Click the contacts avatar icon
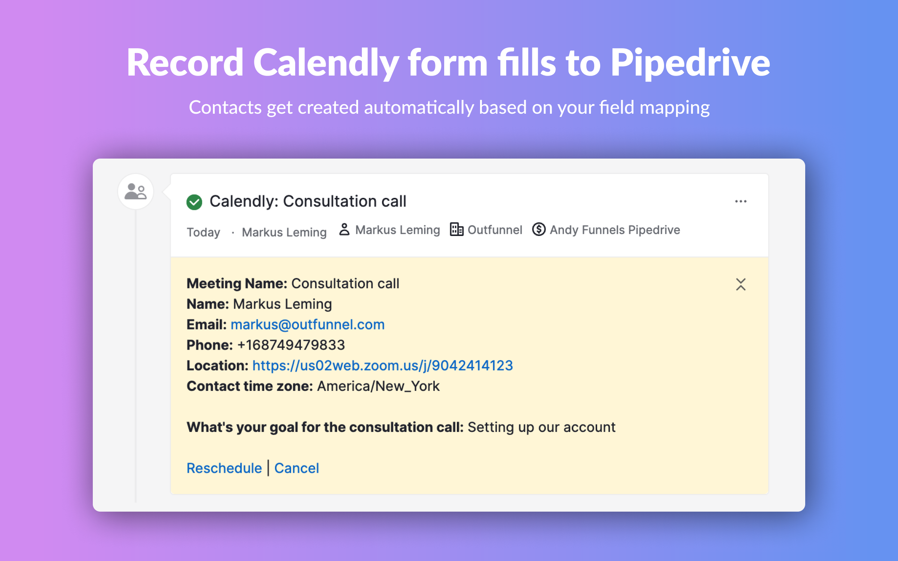 (135, 191)
